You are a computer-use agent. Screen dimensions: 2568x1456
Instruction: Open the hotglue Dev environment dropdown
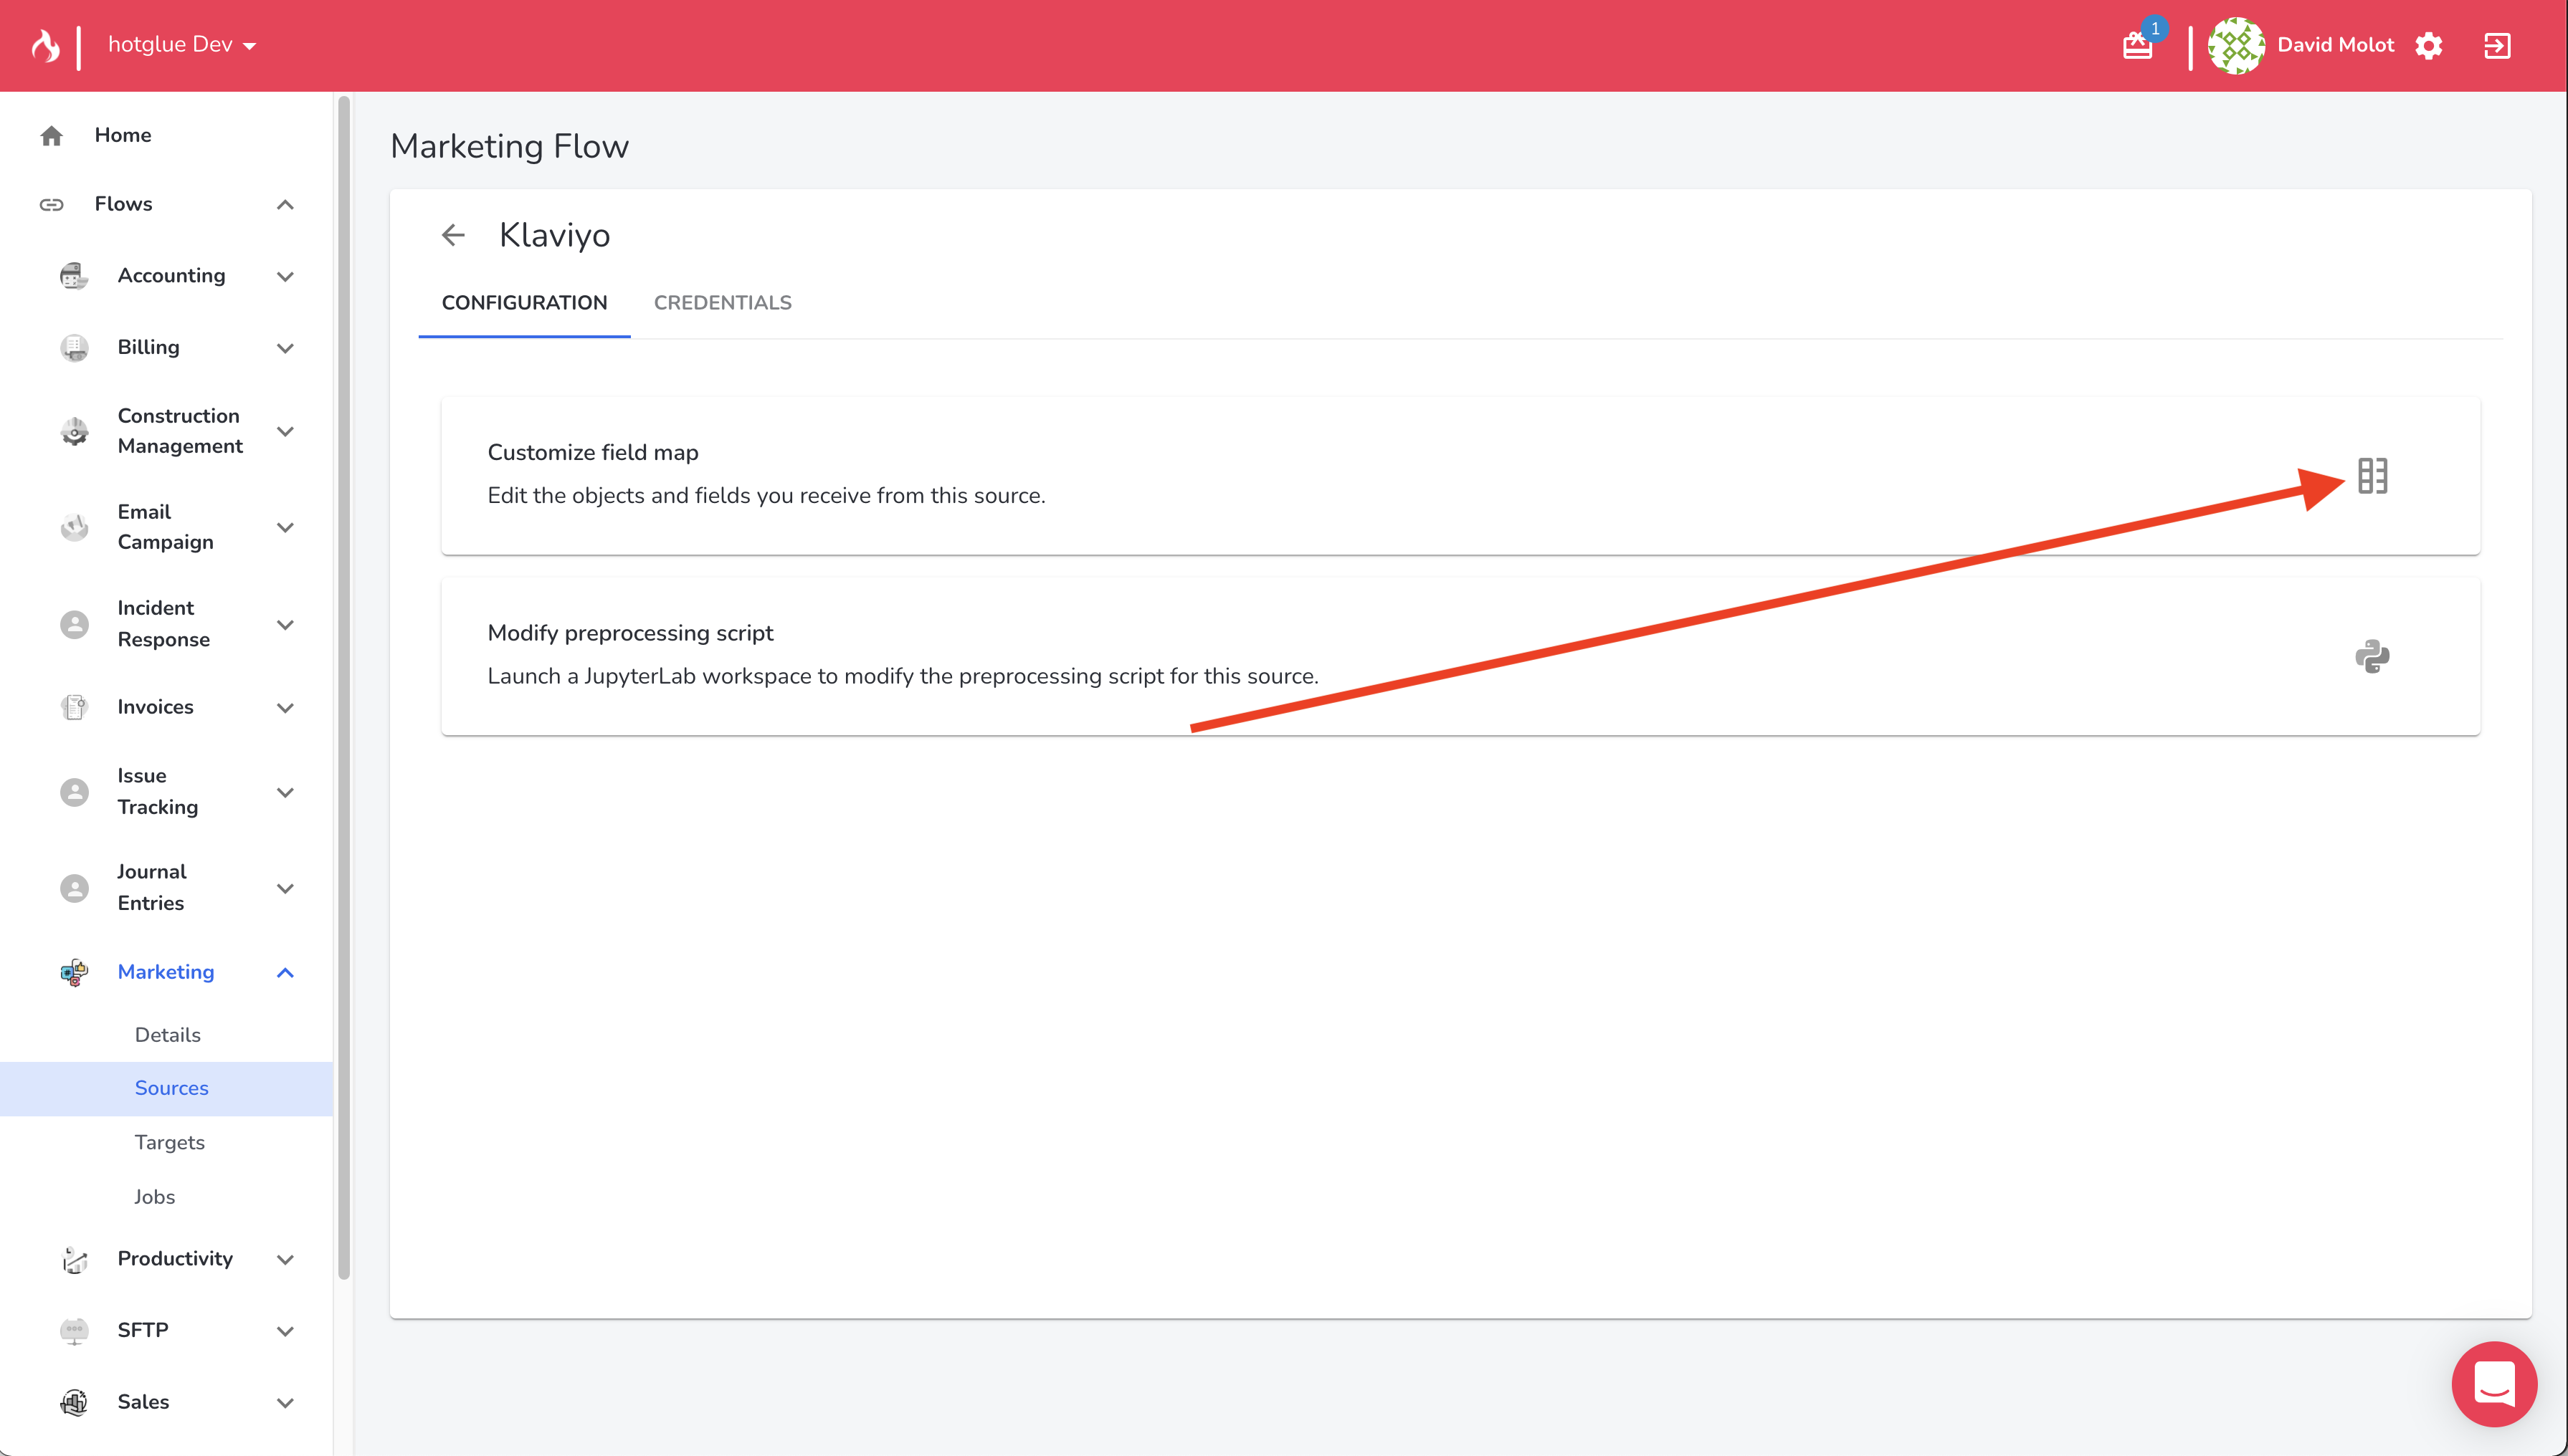[181, 45]
